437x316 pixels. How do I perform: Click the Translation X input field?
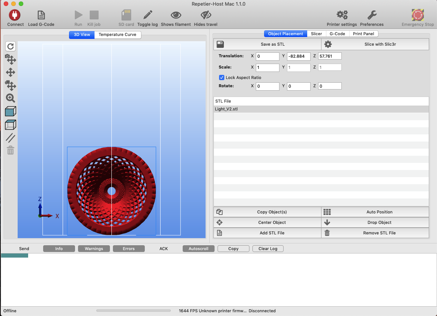tap(267, 56)
